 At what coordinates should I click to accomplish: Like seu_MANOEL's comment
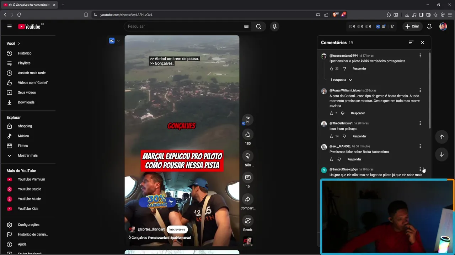[331, 159]
